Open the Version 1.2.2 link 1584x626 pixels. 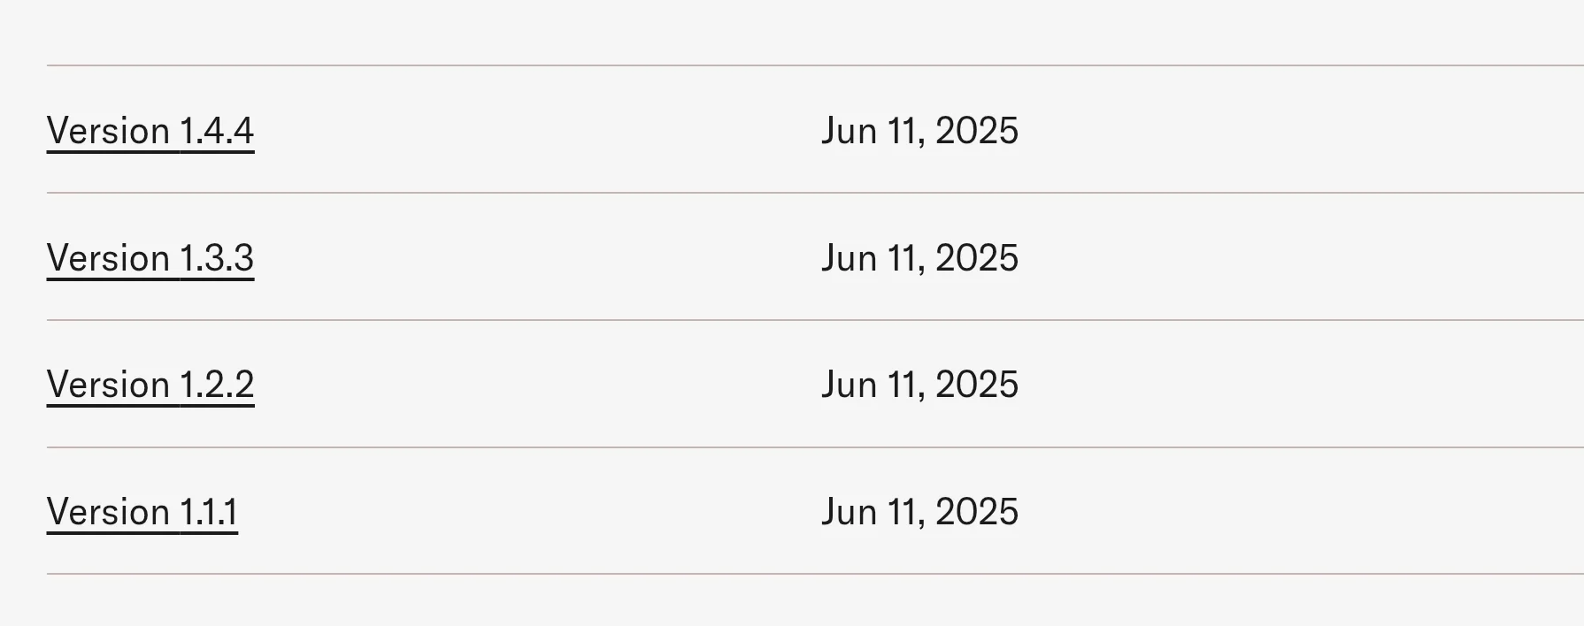(150, 385)
